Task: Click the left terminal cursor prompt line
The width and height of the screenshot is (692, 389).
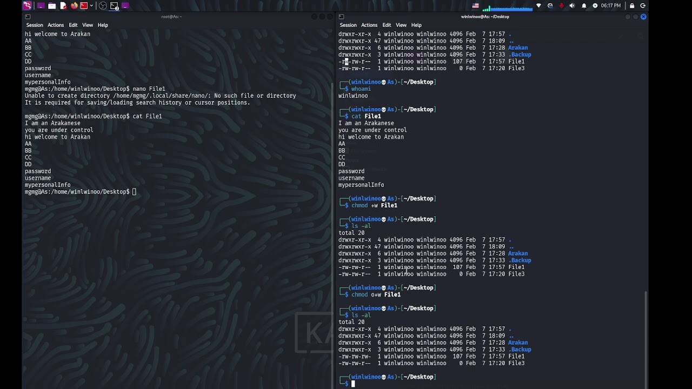Action: [x=81, y=192]
